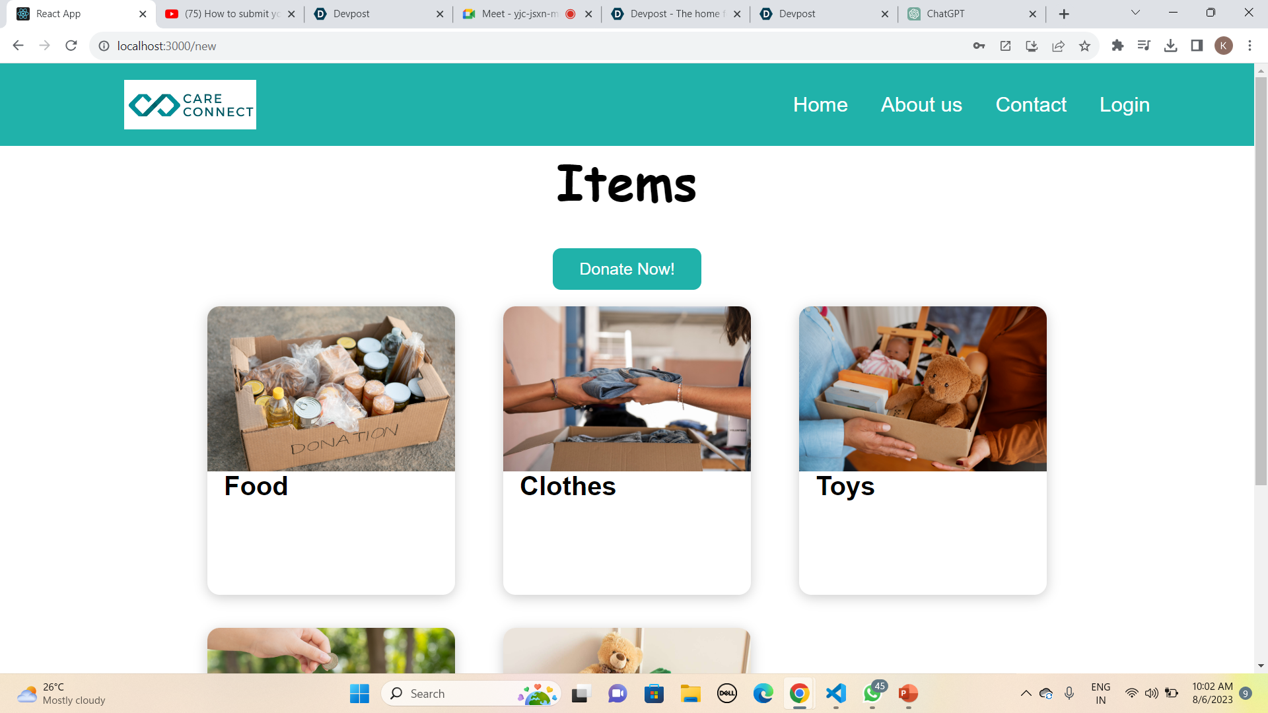This screenshot has height=713, width=1268.
Task: Expand the tab search chevron
Action: tap(1135, 13)
